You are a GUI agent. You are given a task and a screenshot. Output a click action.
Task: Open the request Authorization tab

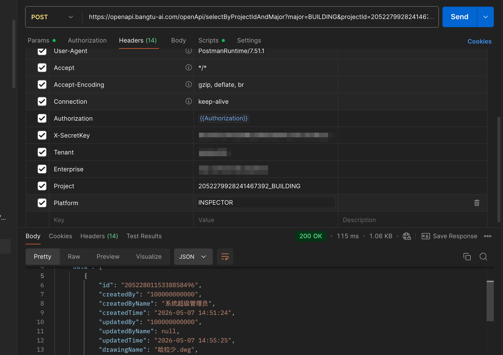(x=87, y=40)
